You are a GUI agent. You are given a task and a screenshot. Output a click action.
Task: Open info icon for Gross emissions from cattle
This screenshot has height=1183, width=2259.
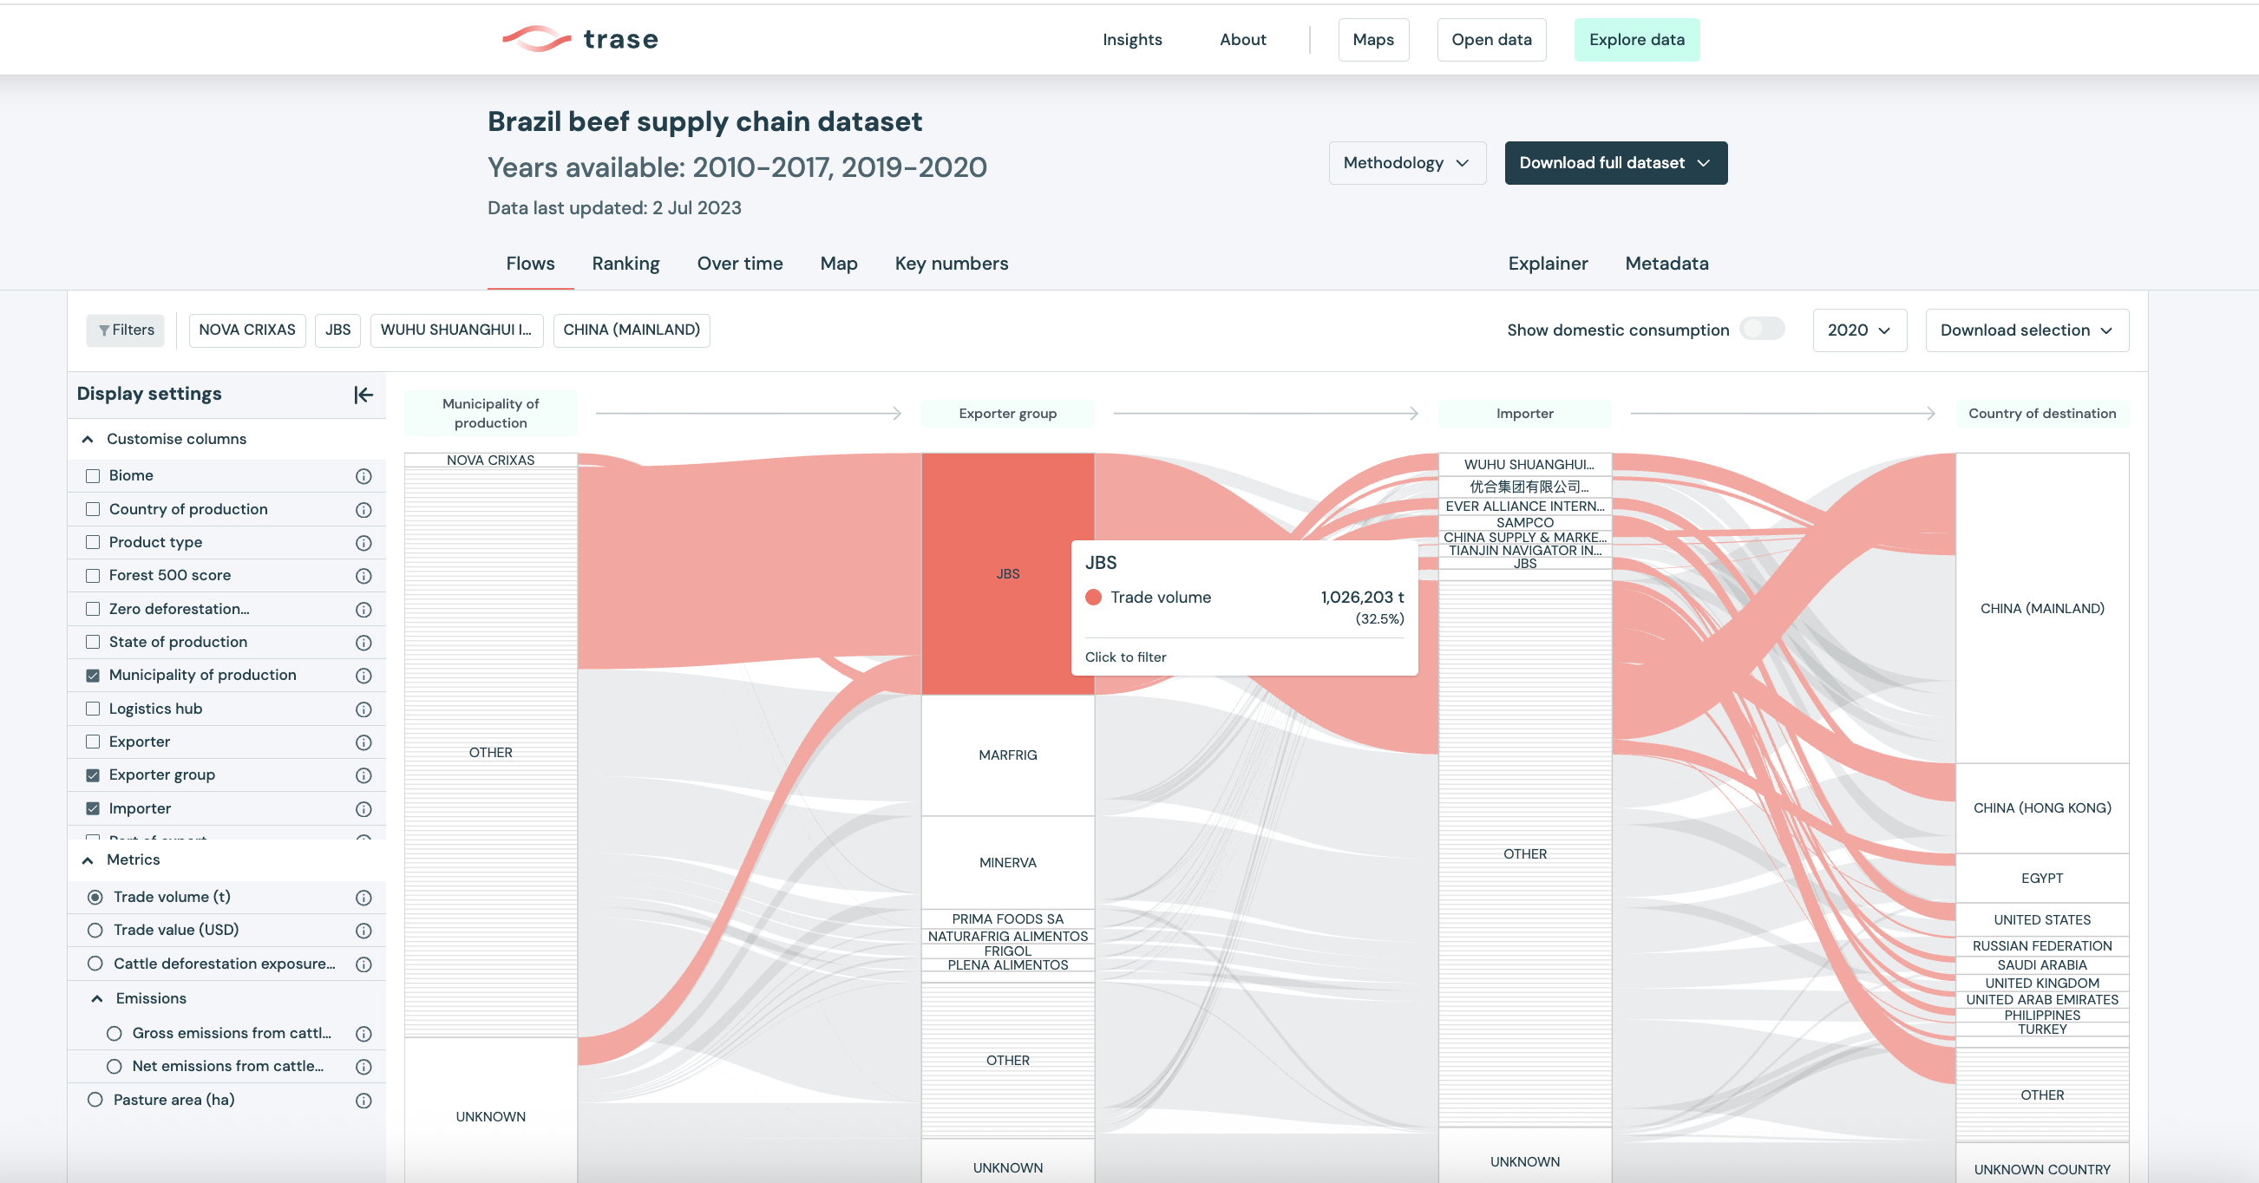pyautogui.click(x=363, y=1034)
